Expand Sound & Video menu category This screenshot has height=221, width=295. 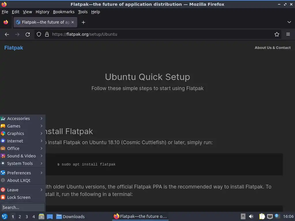click(x=22, y=156)
